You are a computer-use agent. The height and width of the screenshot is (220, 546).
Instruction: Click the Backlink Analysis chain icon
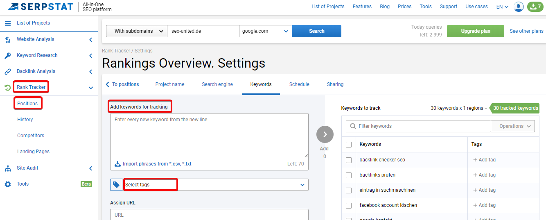(x=8, y=72)
